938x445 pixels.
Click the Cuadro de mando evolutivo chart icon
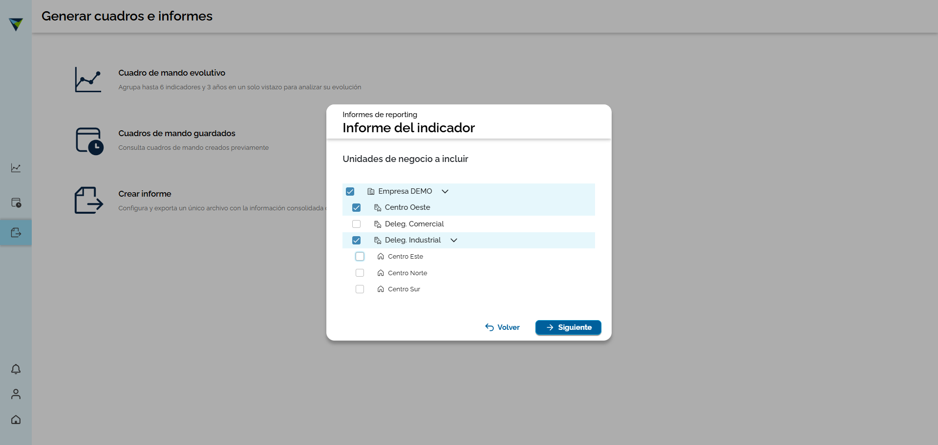88,80
